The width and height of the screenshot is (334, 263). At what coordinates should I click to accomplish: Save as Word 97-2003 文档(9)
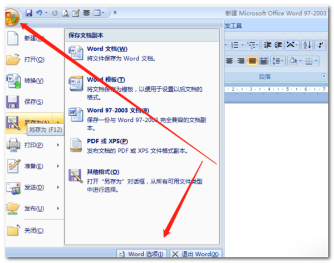[142, 119]
